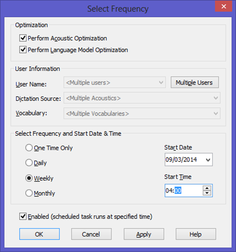Click the hour portion of Start Time field

coord(169,191)
